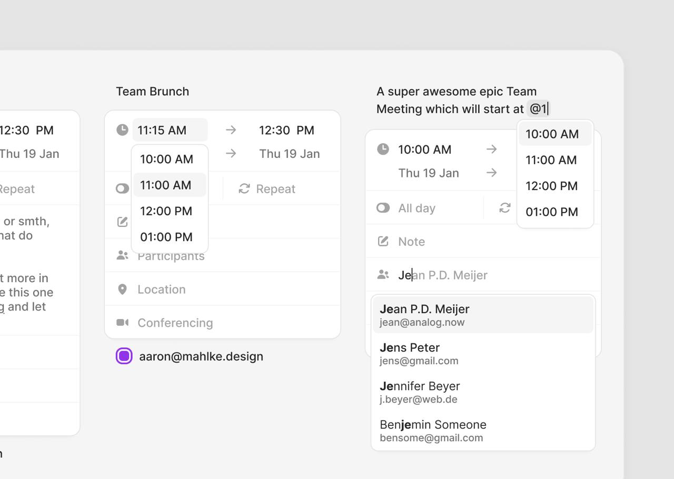Click the Conferencing field in Team Brunch

pyautogui.click(x=223, y=322)
